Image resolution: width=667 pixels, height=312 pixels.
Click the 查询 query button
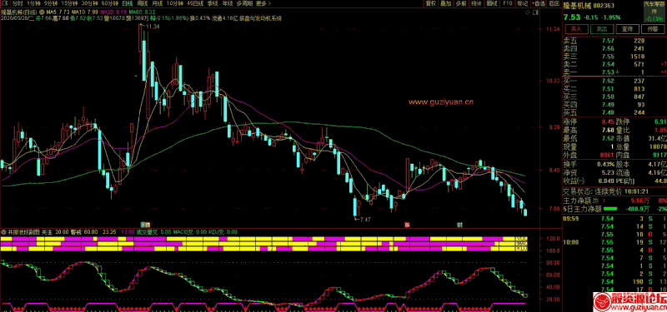coord(627,29)
